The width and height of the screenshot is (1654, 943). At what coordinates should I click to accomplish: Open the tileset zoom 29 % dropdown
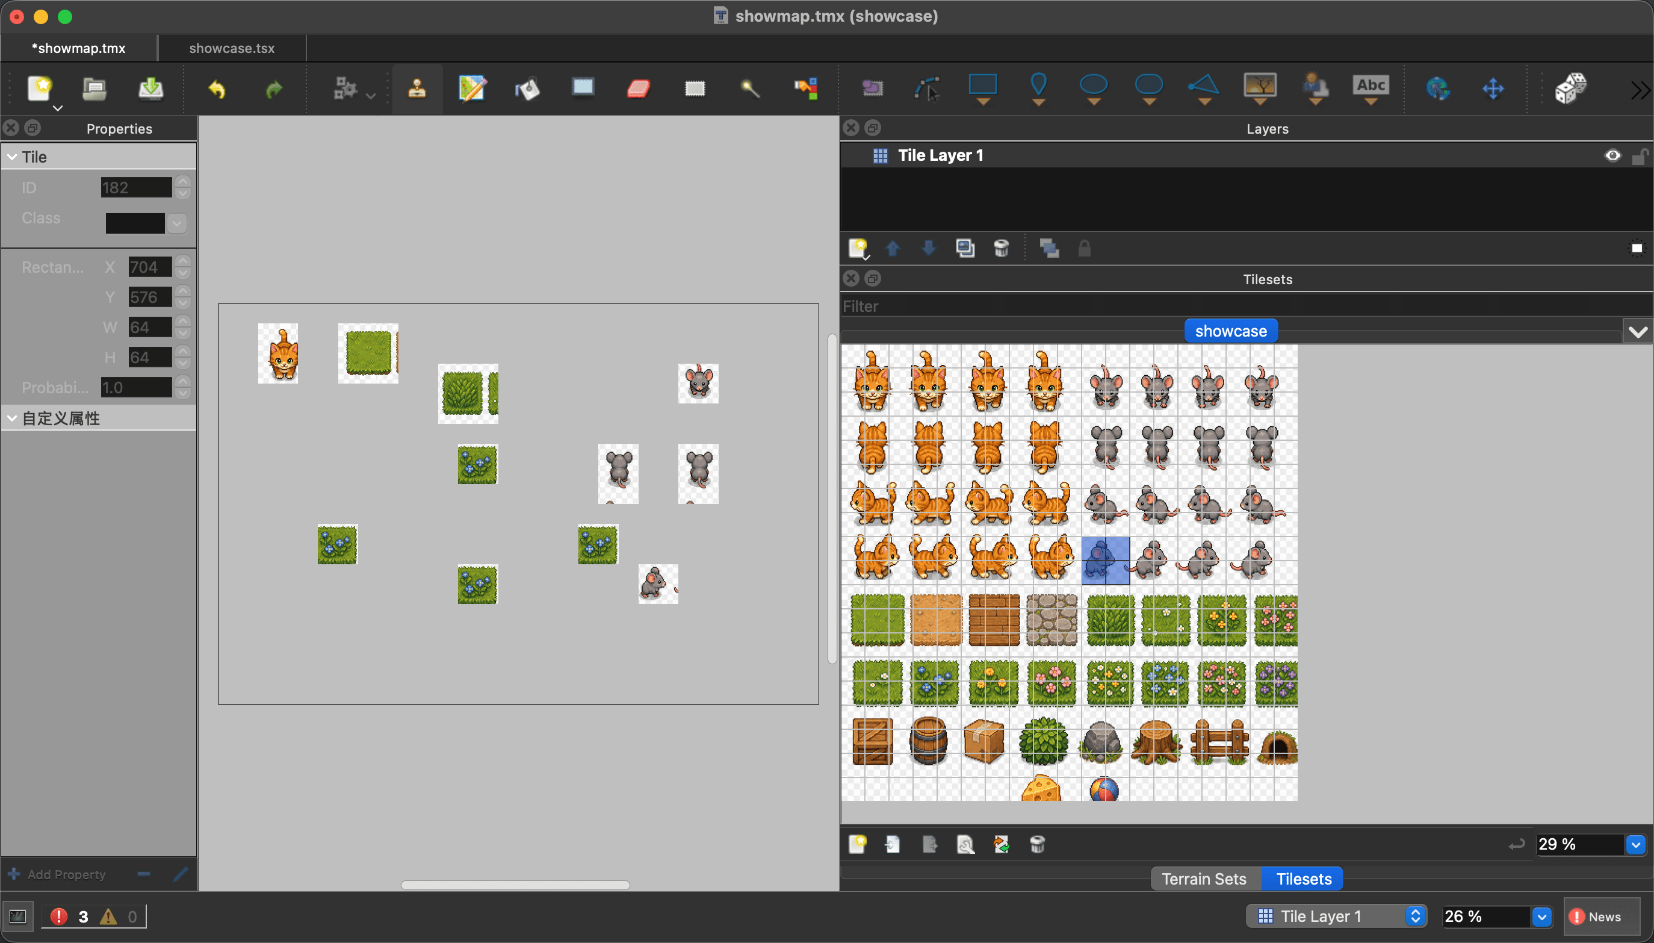pos(1635,845)
